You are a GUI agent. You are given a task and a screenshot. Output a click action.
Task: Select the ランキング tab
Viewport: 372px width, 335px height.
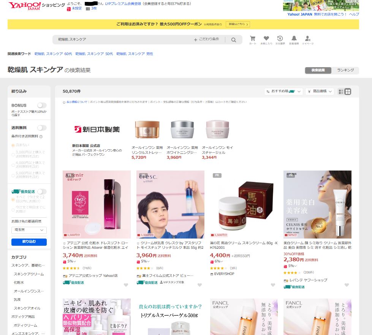[x=345, y=70]
